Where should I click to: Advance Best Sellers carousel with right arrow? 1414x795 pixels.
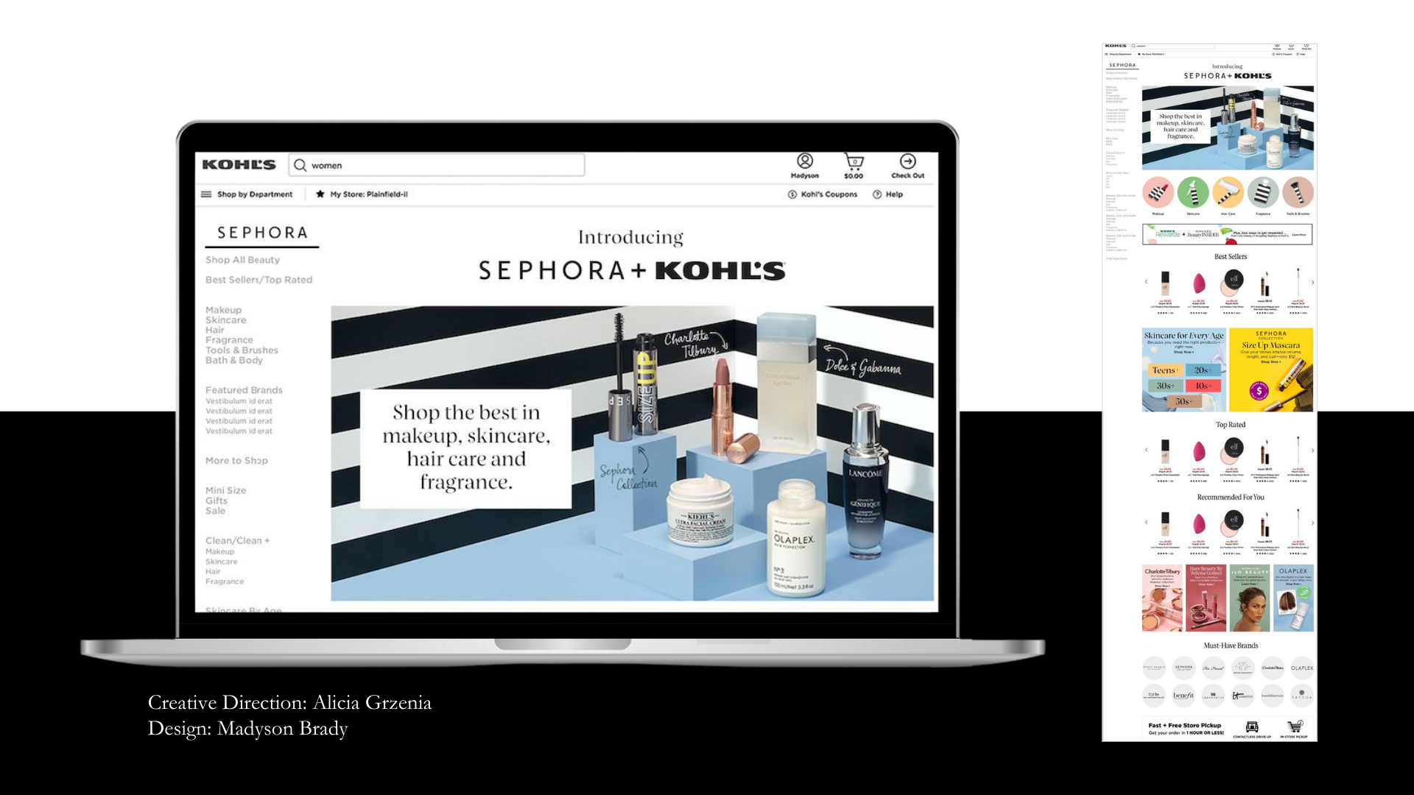pos(1312,282)
